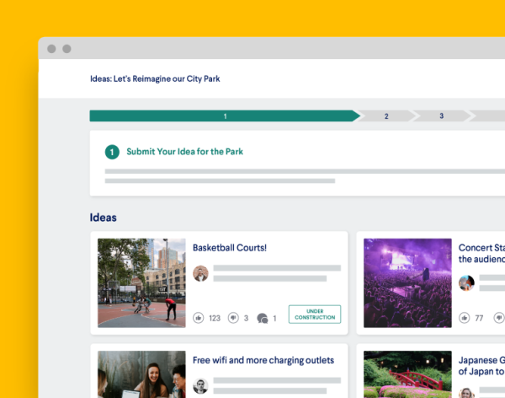Upvote the Concert Stage idea

click(x=464, y=318)
